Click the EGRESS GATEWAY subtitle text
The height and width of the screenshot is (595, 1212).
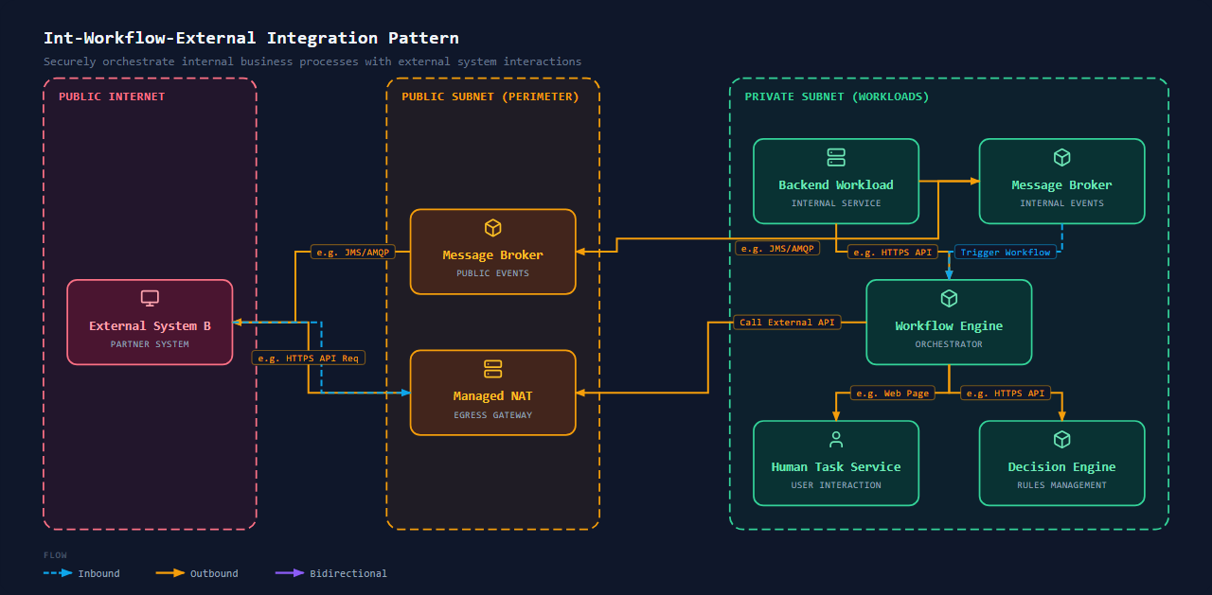click(x=492, y=414)
